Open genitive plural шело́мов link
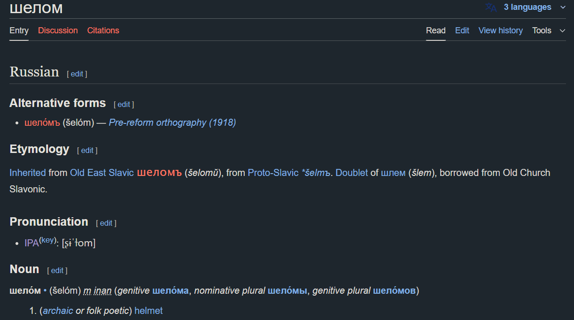The height and width of the screenshot is (320, 574). click(395, 291)
